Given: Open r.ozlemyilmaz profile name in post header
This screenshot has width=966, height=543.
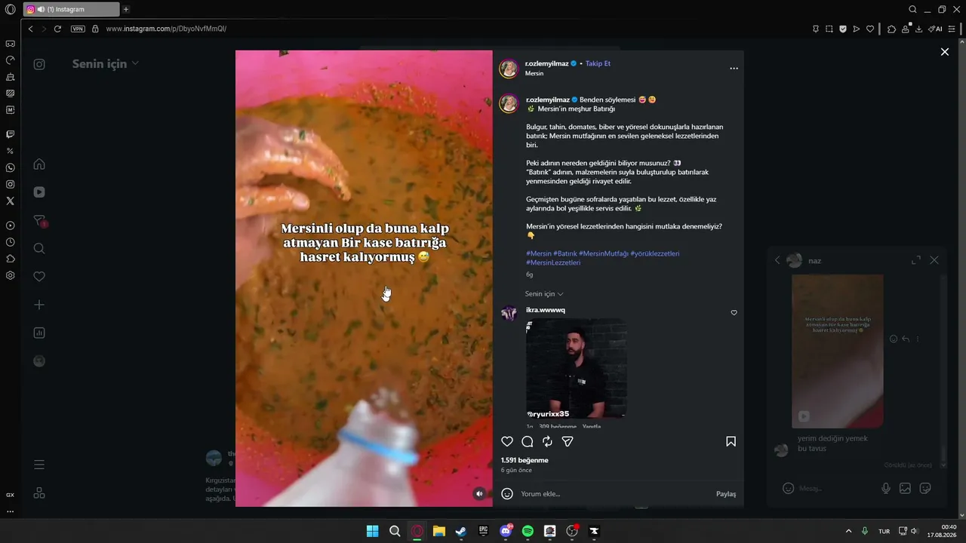Looking at the screenshot, I should 546,64.
